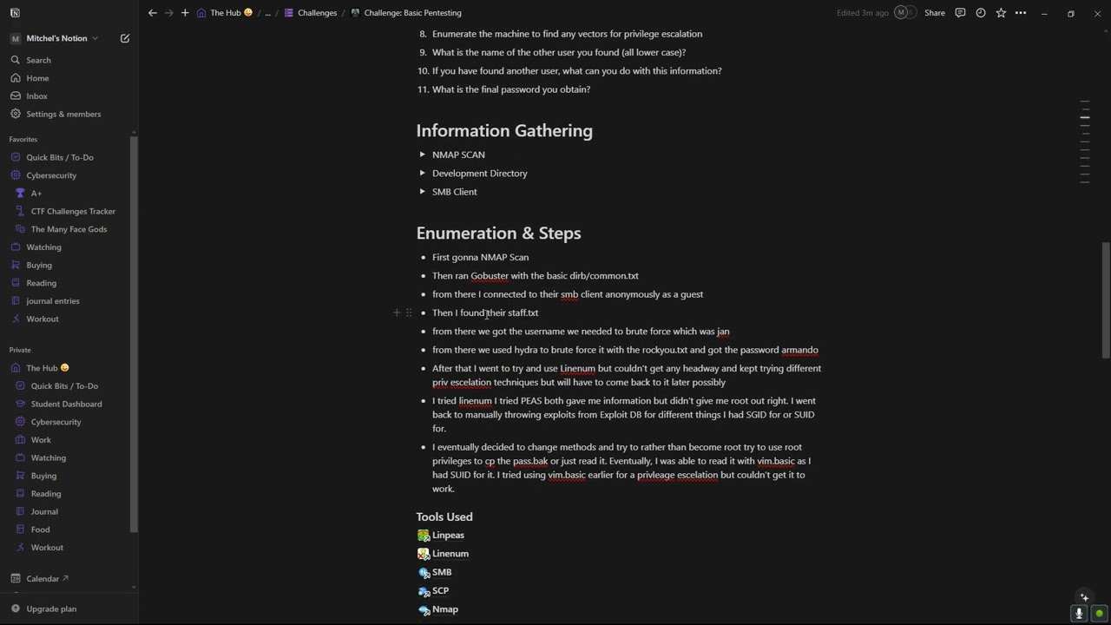Open Student Dashboard page
The image size is (1111, 625).
click(69, 404)
